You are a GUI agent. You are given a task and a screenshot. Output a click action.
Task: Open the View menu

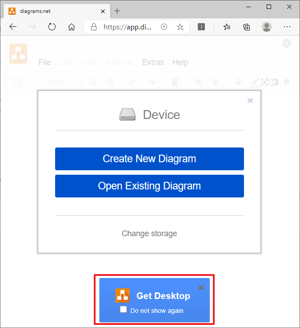click(89, 62)
